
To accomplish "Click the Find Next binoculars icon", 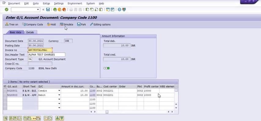I will pyautogui.click(x=80, y=10).
